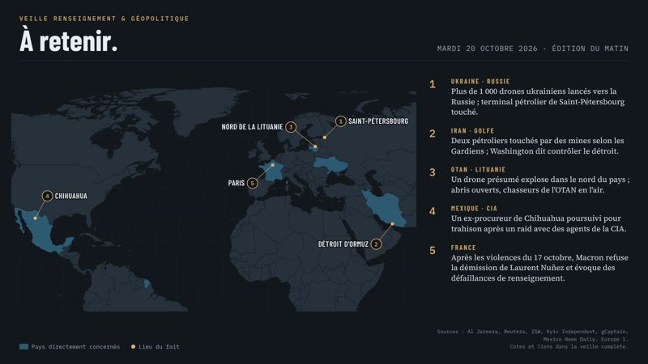Click the 'IRAN · GOLFE' heading
Image resolution: width=648 pixels, height=364 pixels.
472,130
